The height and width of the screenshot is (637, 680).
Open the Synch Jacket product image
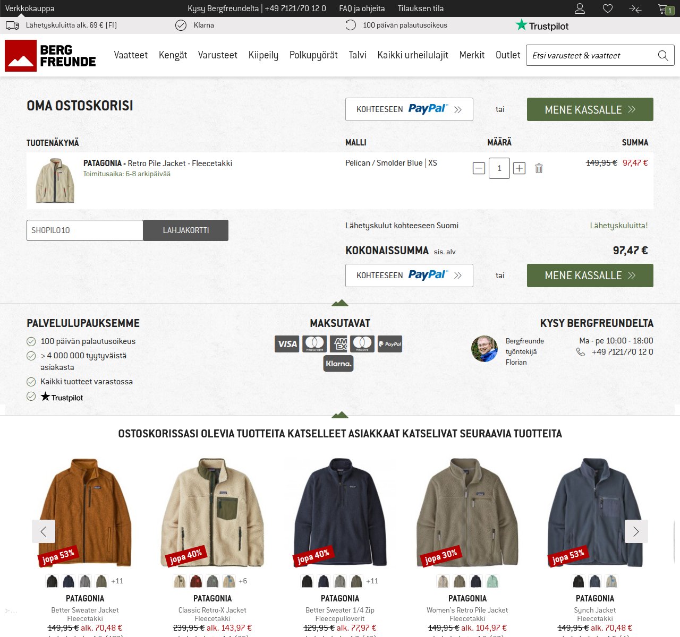595,513
